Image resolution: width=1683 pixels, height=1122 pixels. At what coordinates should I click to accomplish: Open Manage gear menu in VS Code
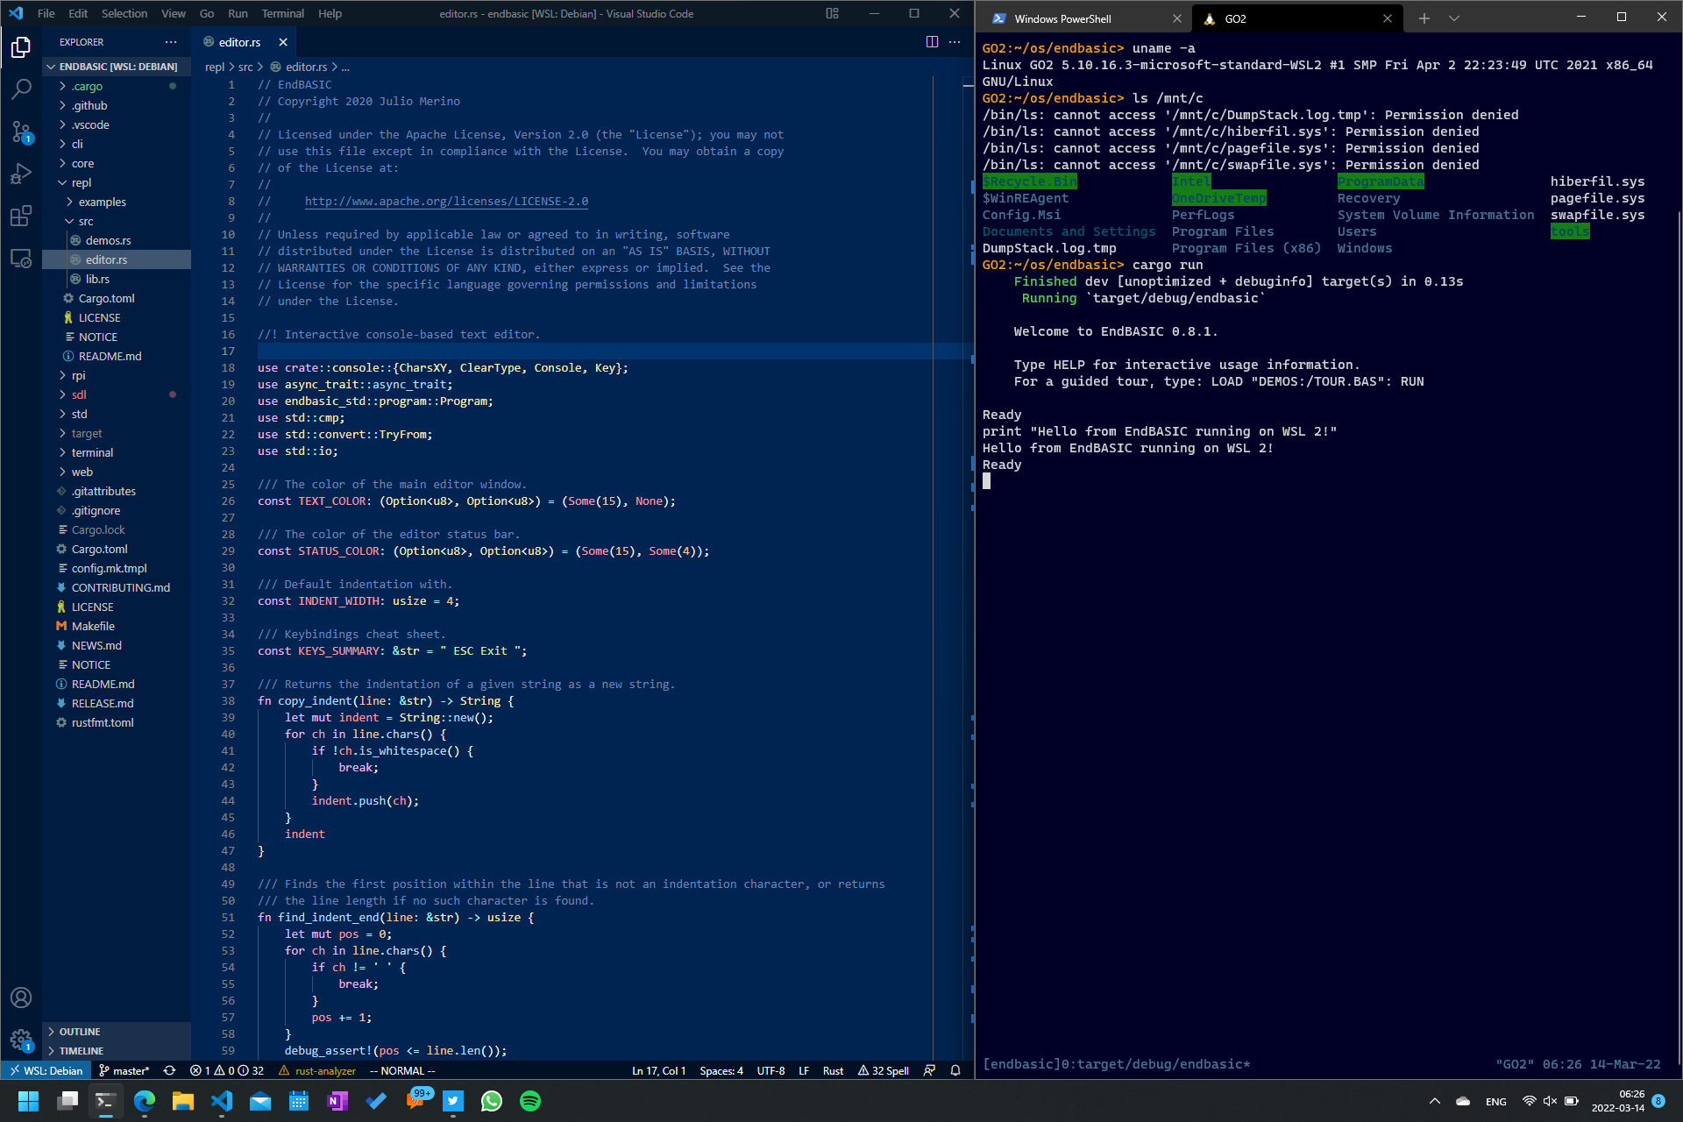[x=21, y=1040]
